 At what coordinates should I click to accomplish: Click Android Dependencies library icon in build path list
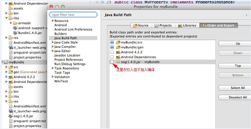tap(118, 57)
